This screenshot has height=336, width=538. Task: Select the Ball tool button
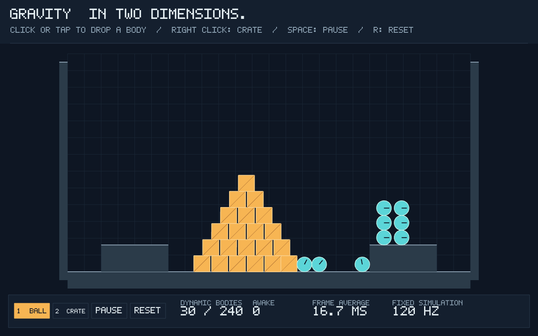pos(32,311)
